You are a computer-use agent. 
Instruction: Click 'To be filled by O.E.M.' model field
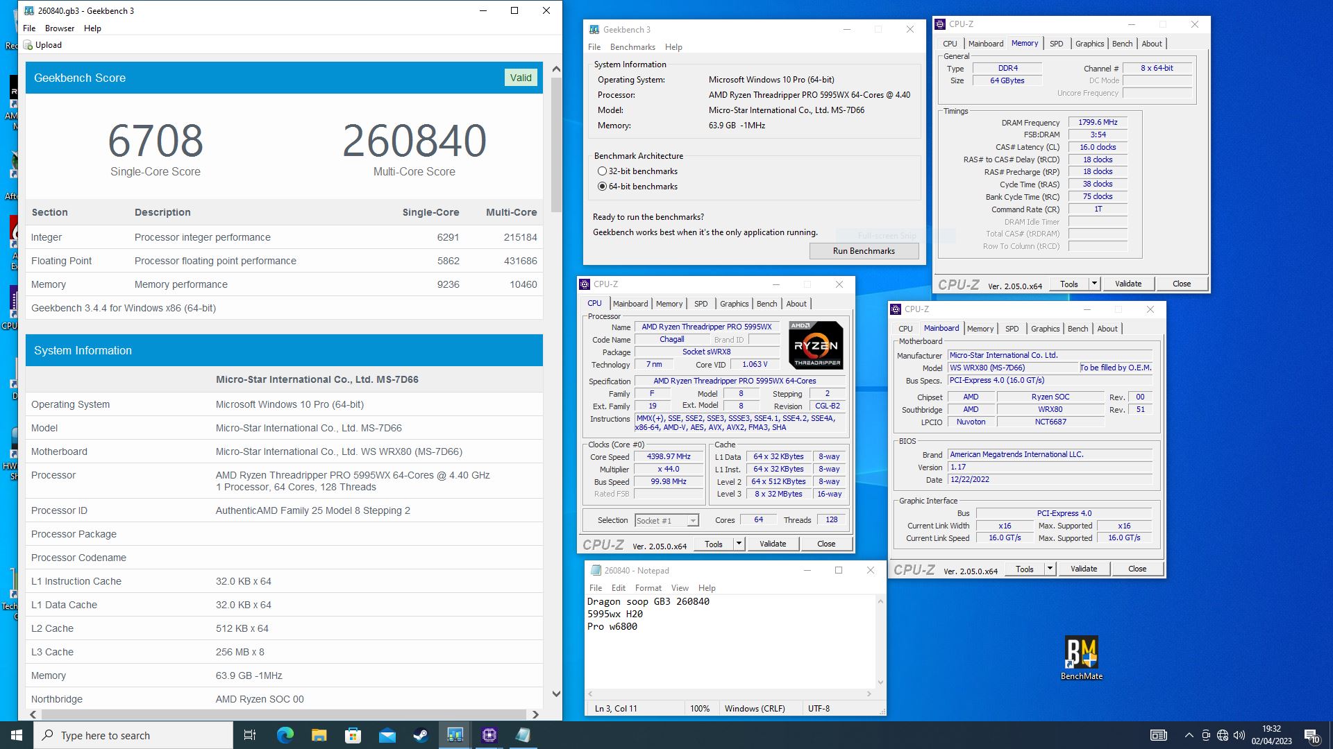tap(1116, 368)
